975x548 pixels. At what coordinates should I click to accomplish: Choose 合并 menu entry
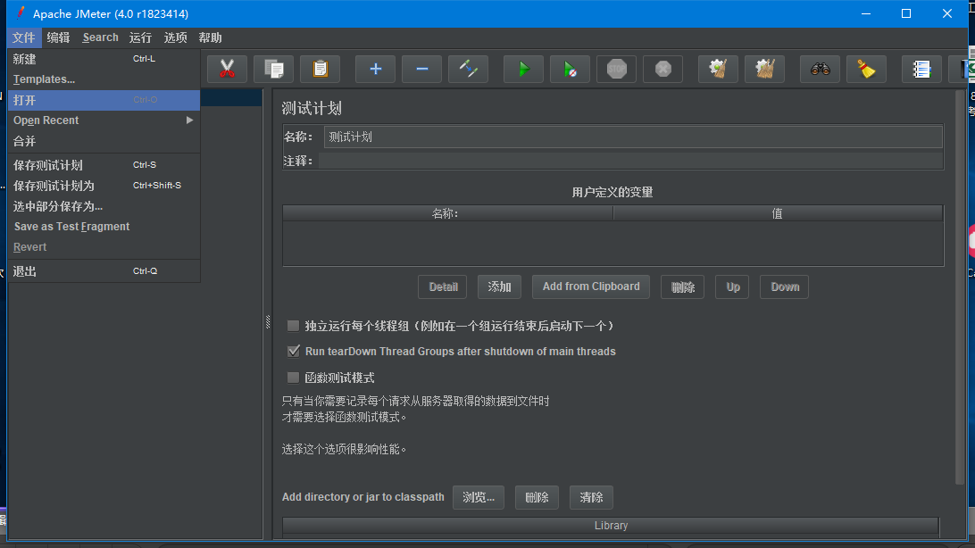coord(104,141)
